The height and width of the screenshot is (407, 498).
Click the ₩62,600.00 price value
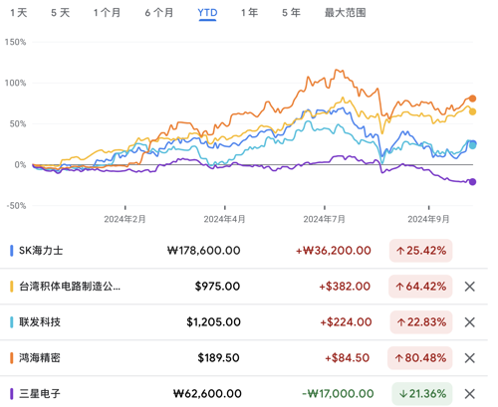[207, 394]
